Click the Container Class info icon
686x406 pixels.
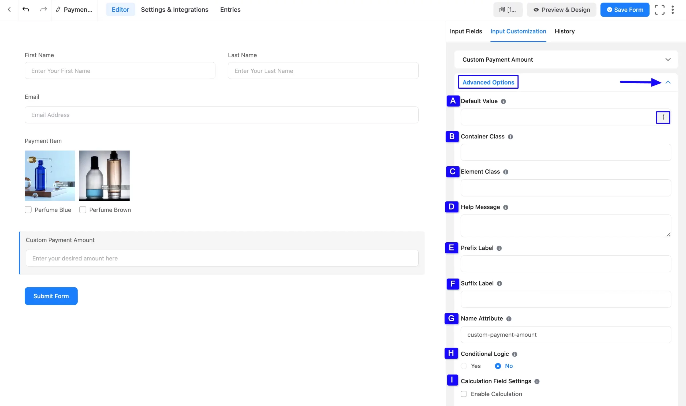510,137
